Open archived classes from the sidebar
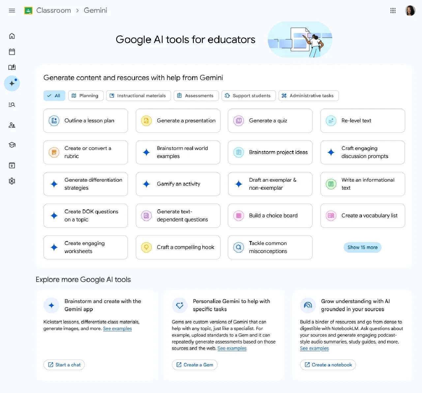Viewport: 422px width, 393px height. (x=12, y=165)
